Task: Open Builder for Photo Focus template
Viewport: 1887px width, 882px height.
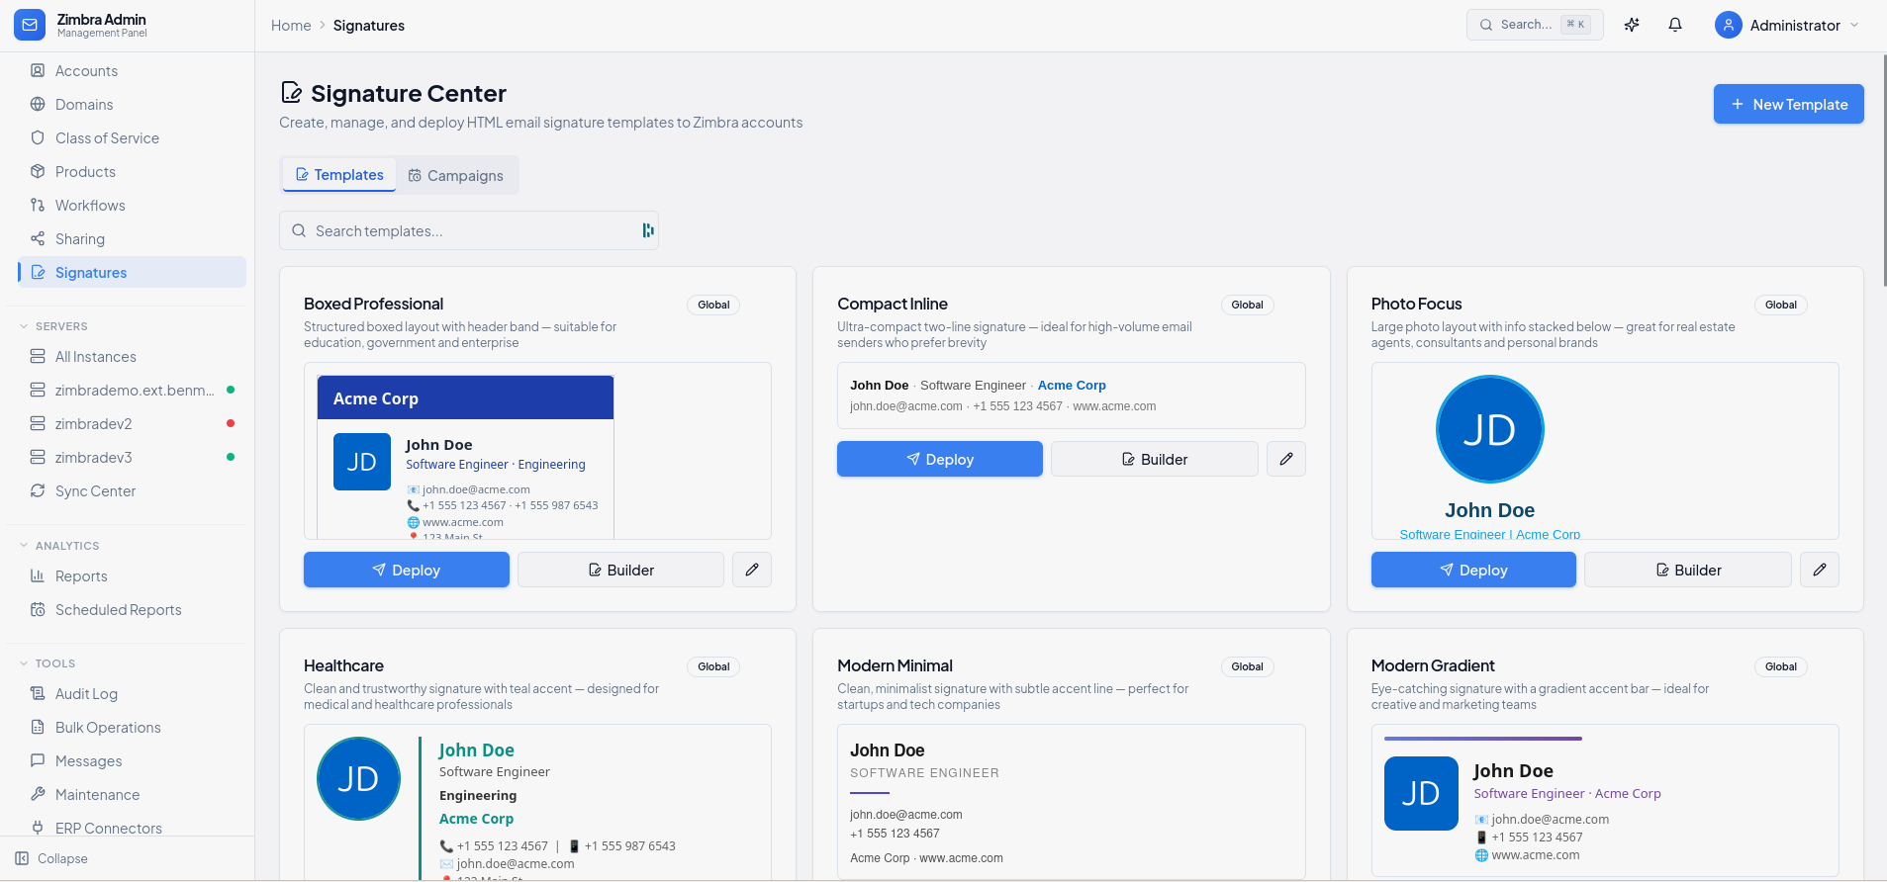Action: (x=1687, y=570)
